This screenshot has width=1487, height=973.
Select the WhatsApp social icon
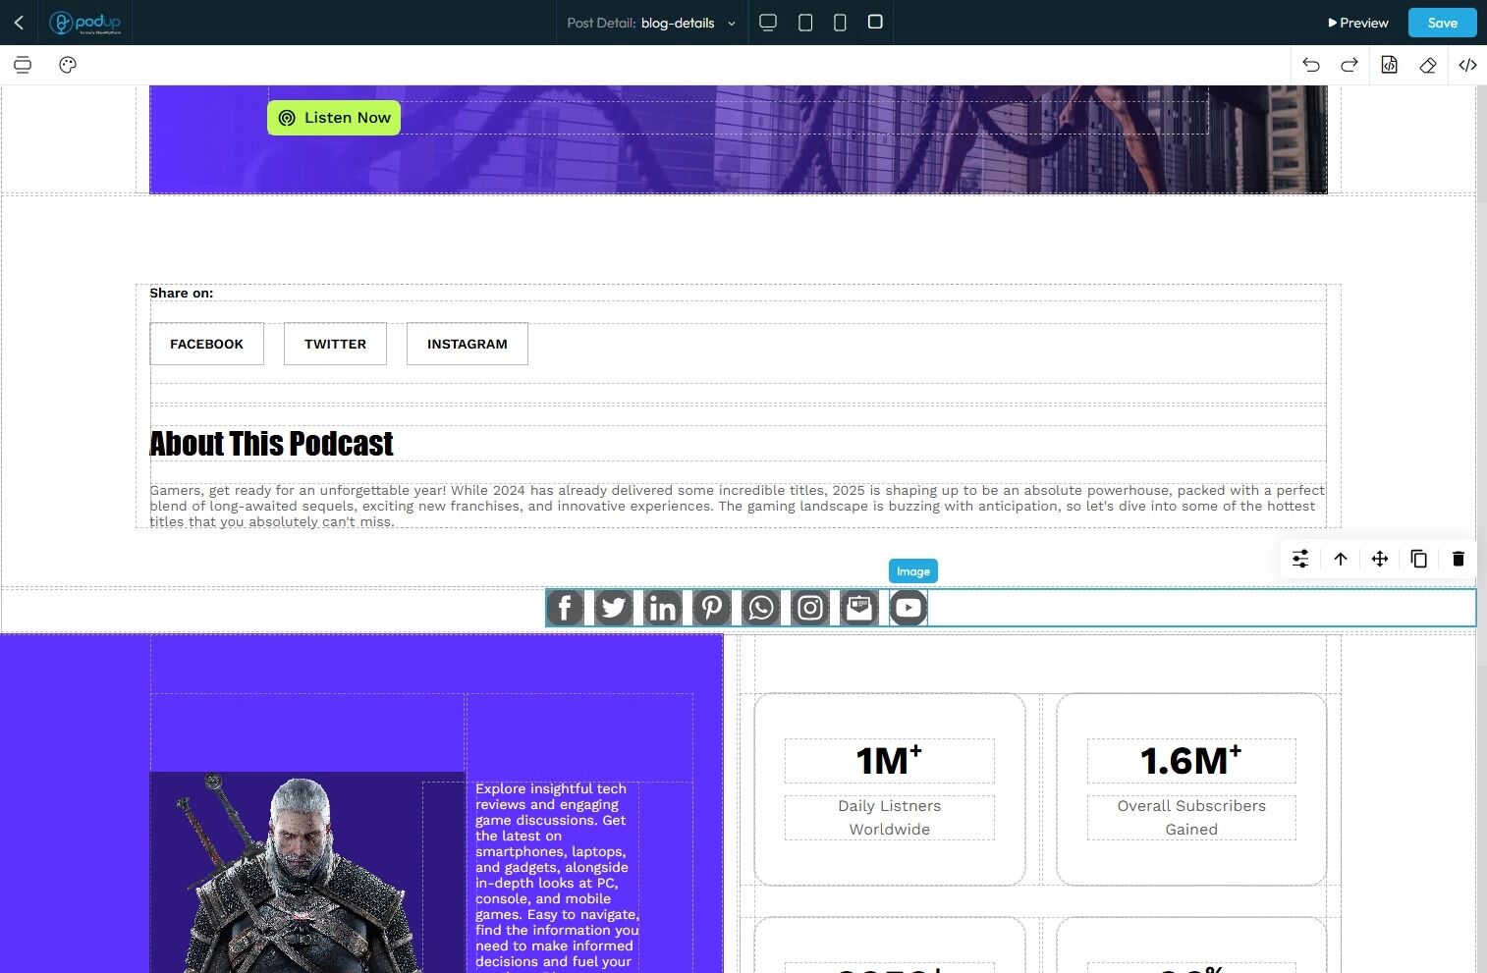[761, 608]
